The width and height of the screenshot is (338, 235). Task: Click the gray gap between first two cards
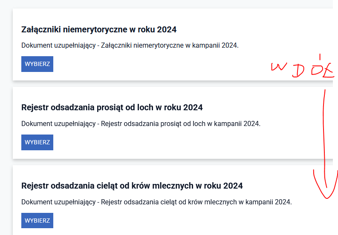coord(170,83)
